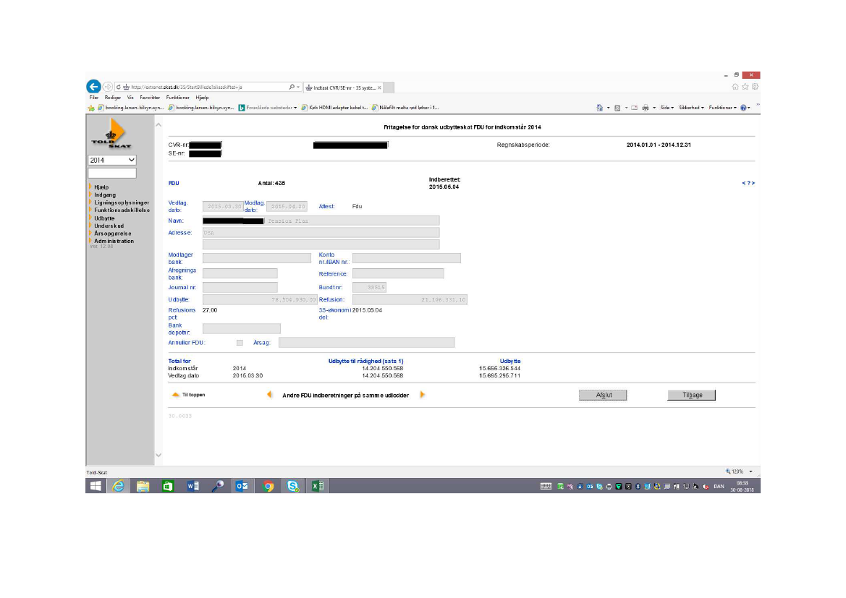The height and width of the screenshot is (598, 846).
Task: Close the 'Indtast CVR/SE-nr' tab
Action: point(379,87)
